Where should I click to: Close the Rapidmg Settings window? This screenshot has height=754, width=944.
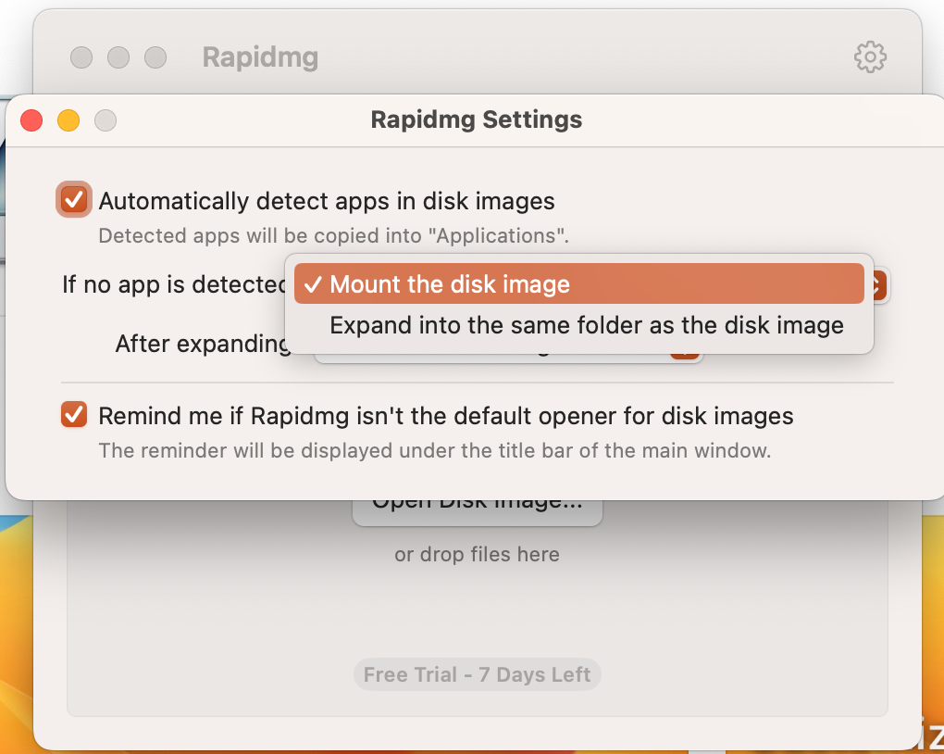[x=31, y=120]
